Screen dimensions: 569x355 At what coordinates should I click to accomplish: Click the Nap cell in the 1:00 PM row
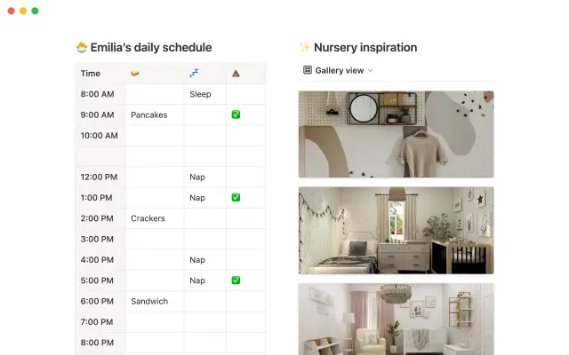pos(205,198)
